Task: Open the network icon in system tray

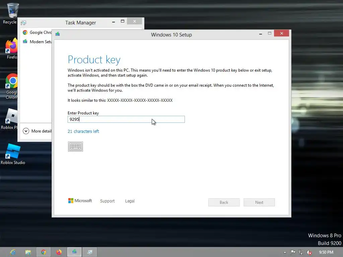Action: pyautogui.click(x=301, y=252)
